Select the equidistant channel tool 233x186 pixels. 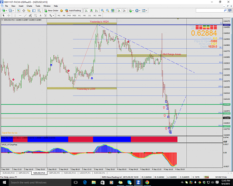pos(30,15)
